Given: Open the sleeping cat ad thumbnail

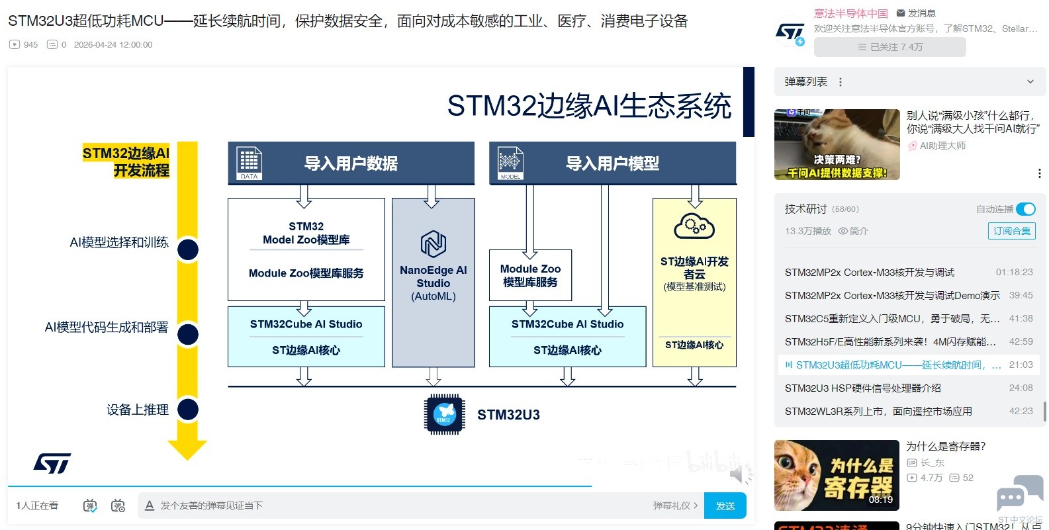Looking at the screenshot, I should point(837,144).
